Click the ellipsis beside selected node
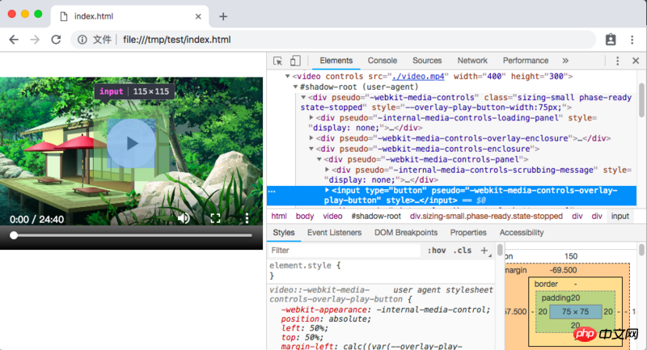647x350 pixels. click(272, 192)
